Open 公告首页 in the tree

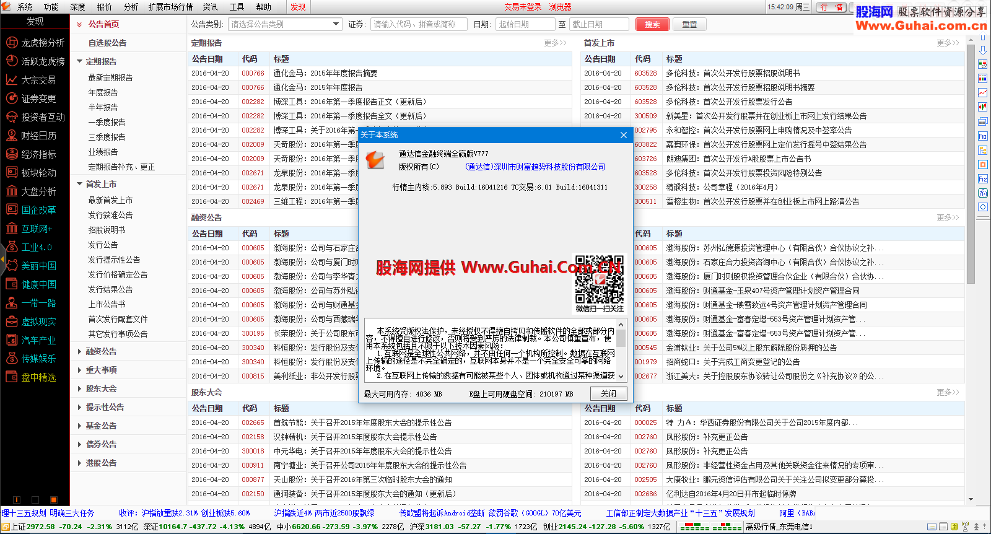coord(103,24)
